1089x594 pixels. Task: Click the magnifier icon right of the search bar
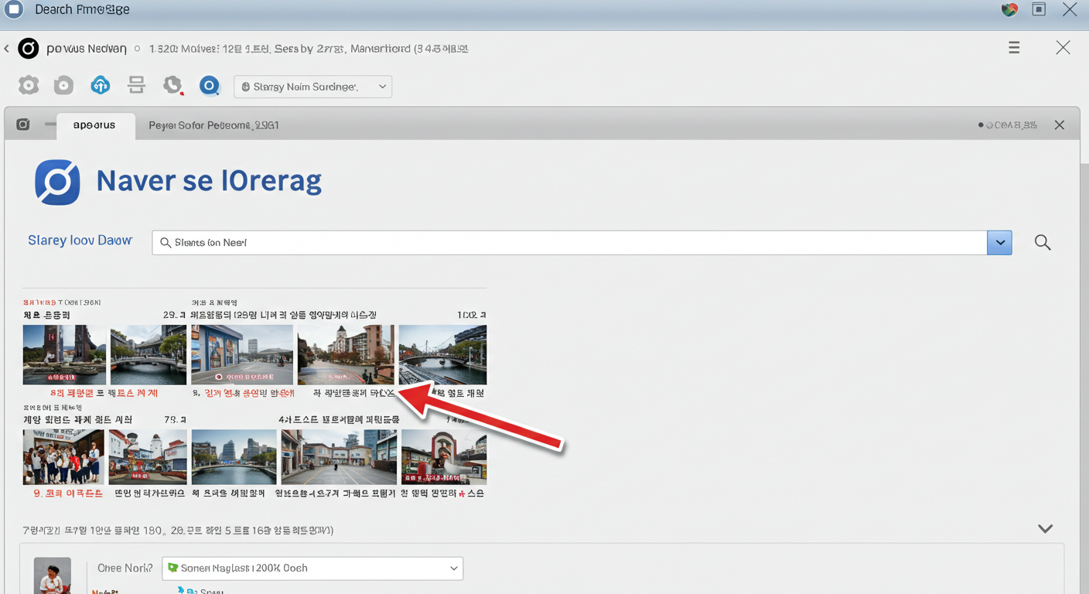pos(1042,242)
